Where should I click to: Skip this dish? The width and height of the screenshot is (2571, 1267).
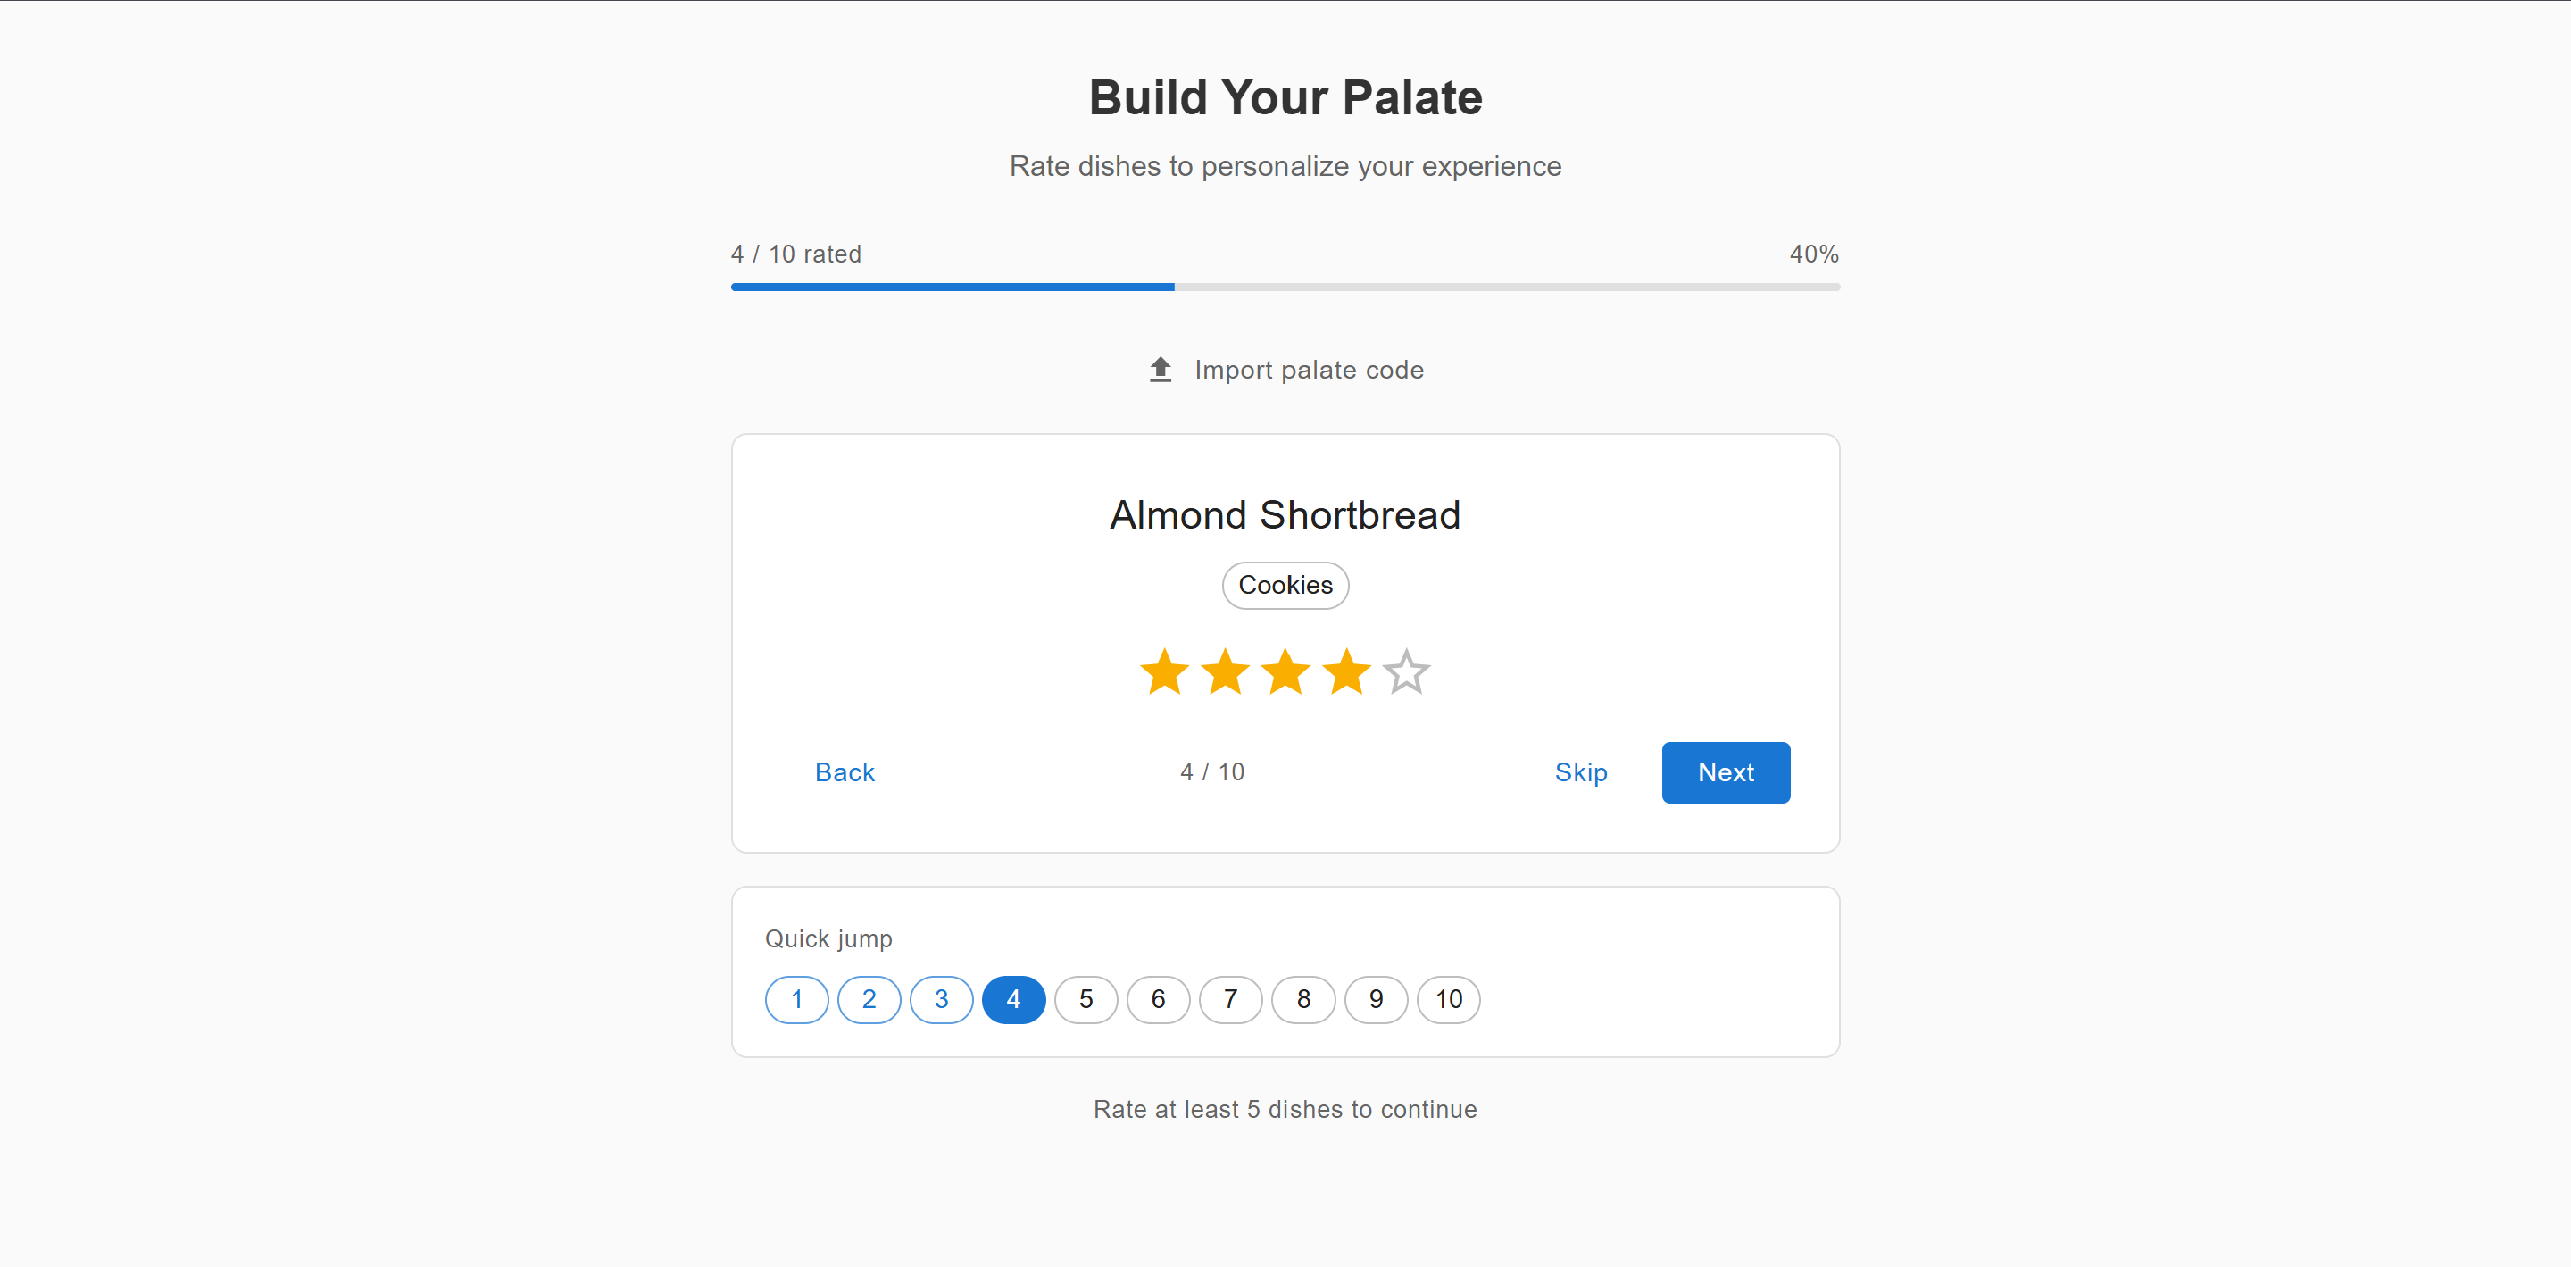point(1580,771)
